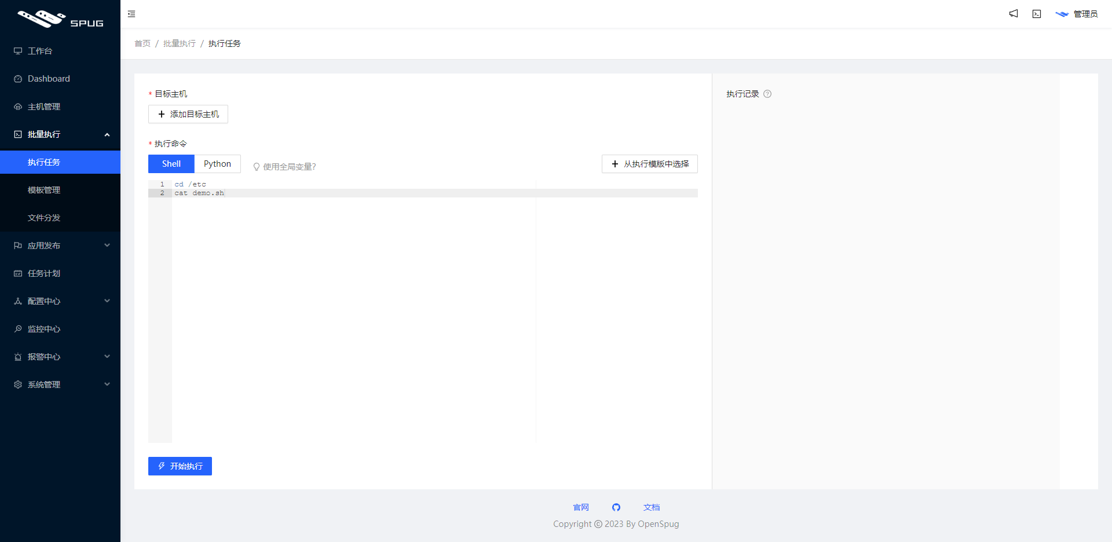
Task: Expand the 配置中心 submenu chevron
Action: 107,301
